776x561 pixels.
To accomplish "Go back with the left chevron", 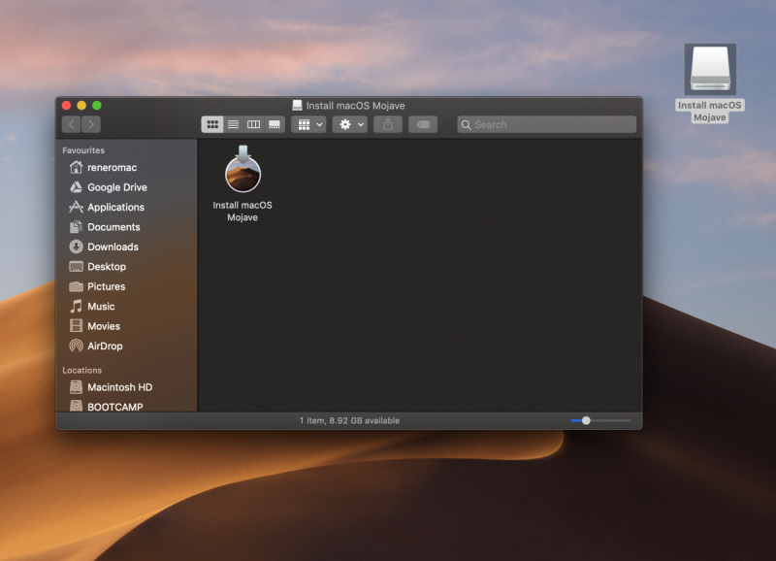I will tap(72, 124).
